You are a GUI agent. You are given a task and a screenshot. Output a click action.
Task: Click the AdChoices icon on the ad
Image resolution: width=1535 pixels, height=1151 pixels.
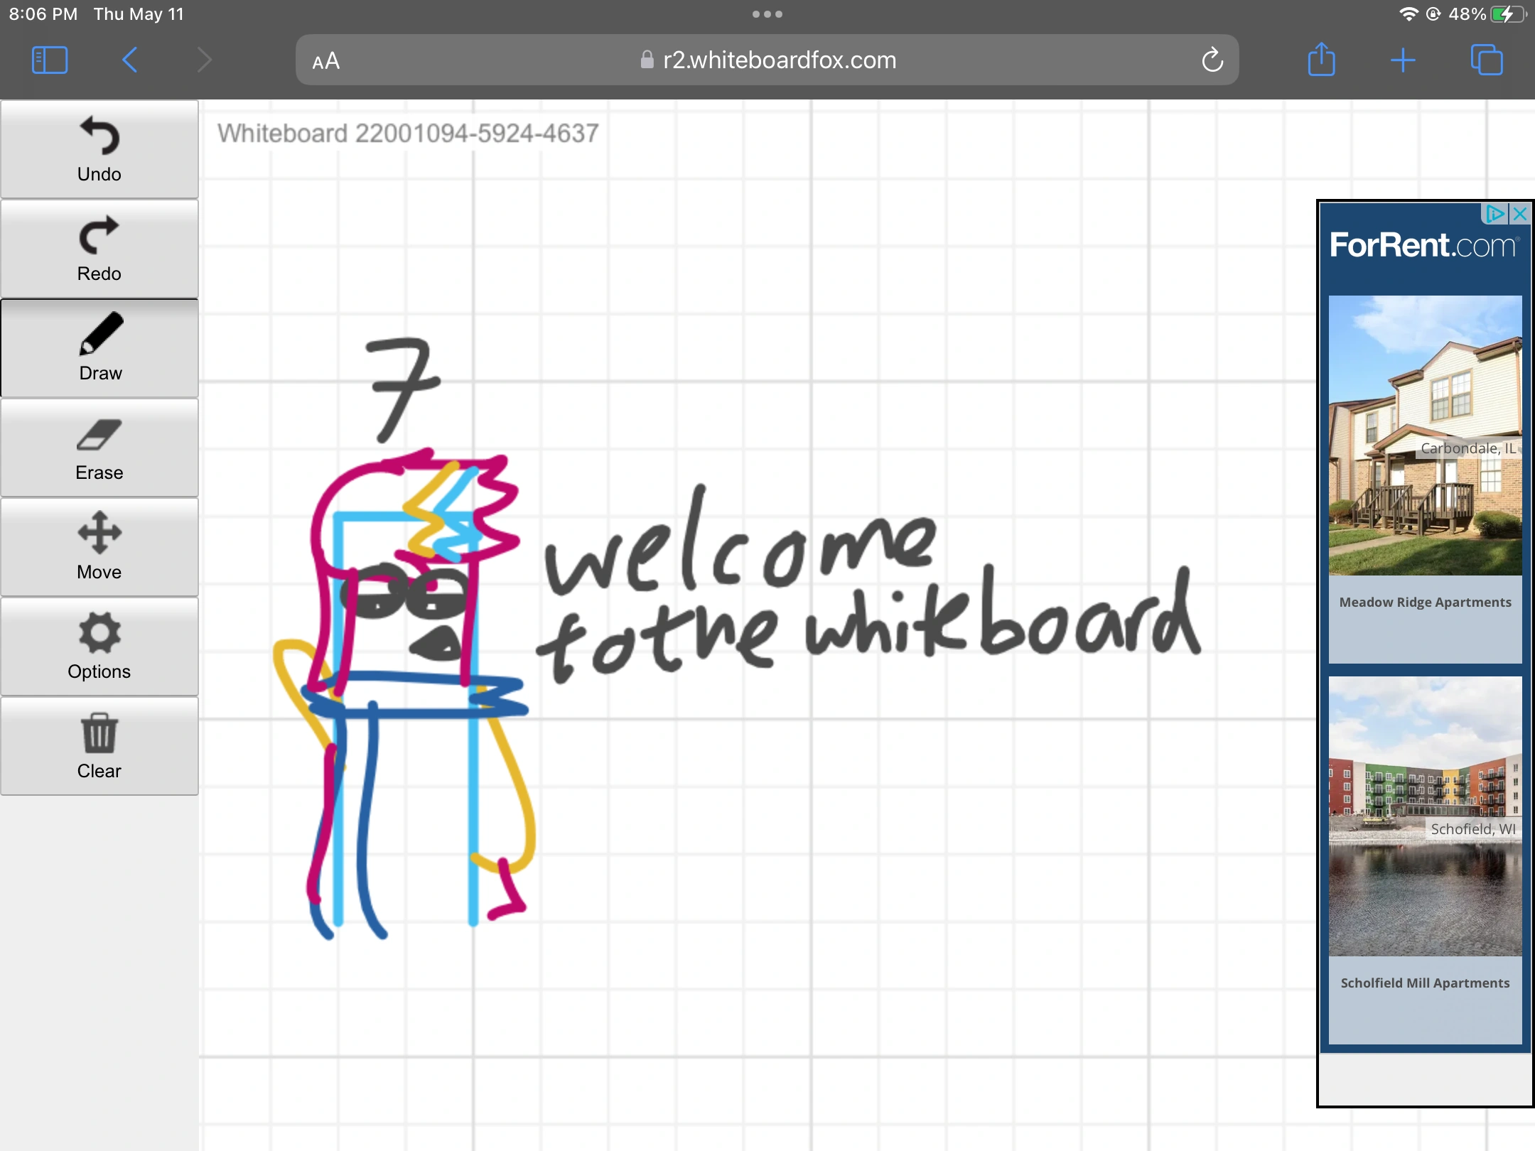click(1496, 213)
